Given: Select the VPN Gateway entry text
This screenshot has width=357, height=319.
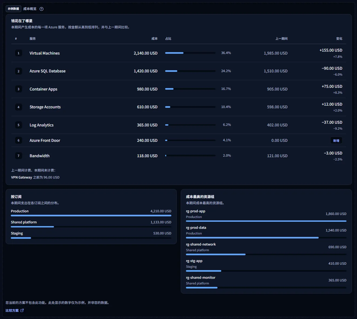Looking at the screenshot, I should pos(35,177).
